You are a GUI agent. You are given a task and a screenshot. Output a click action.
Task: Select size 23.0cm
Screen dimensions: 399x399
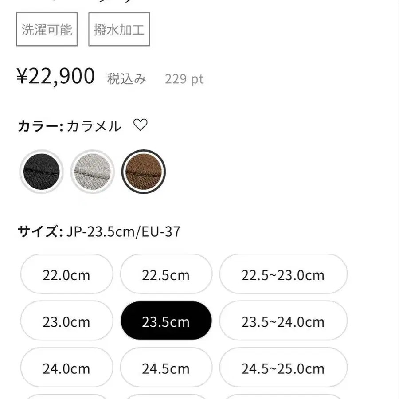[x=66, y=321]
